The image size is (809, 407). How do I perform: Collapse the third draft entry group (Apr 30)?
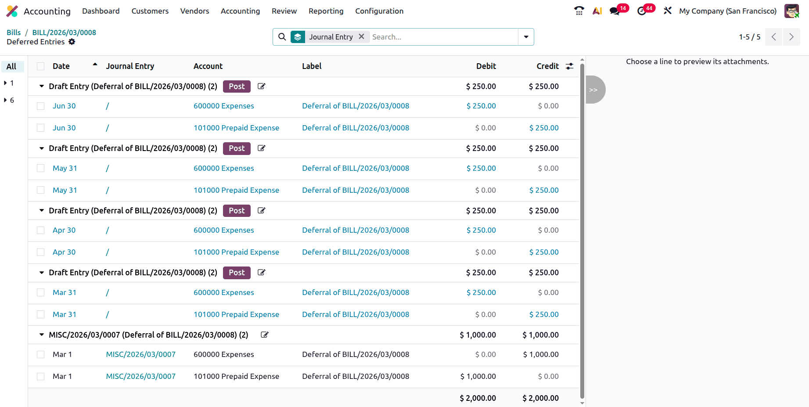point(42,211)
